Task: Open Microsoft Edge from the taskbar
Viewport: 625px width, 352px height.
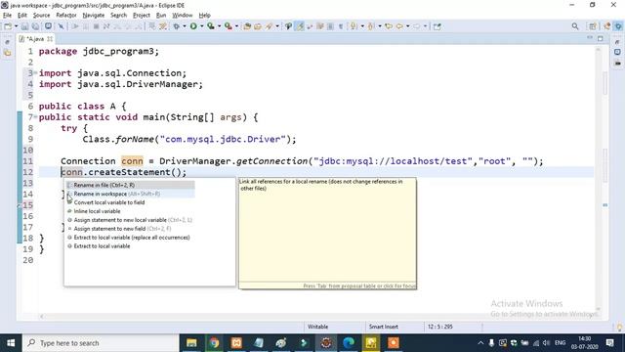Action: [349, 343]
